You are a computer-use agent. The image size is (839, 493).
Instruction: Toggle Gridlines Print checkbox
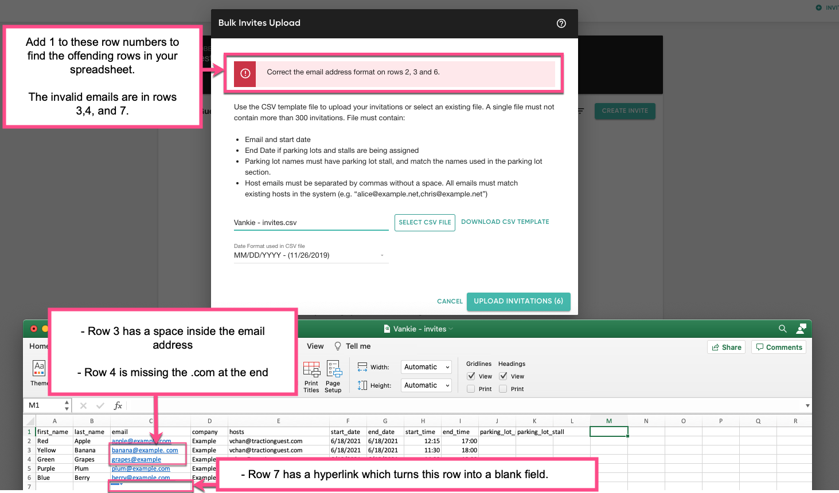471,389
